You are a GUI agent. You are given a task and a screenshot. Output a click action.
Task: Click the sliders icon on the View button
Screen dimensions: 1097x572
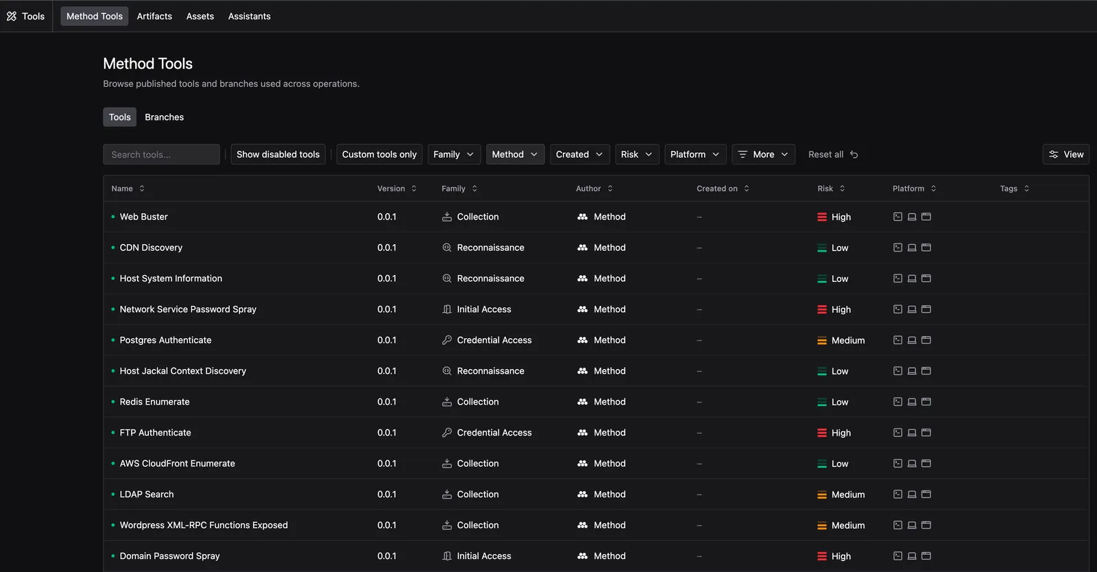[1054, 154]
